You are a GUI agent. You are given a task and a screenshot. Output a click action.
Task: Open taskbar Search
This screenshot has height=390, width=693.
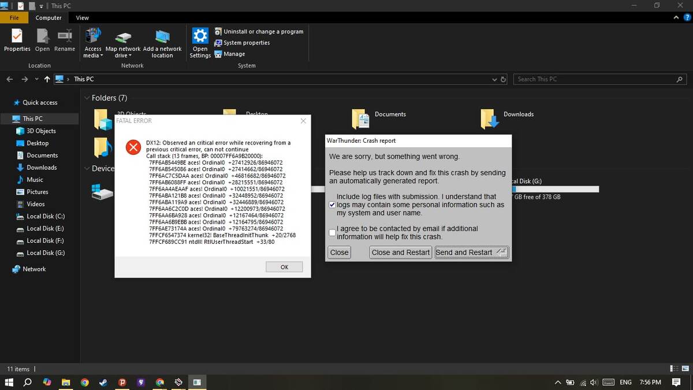(27, 382)
